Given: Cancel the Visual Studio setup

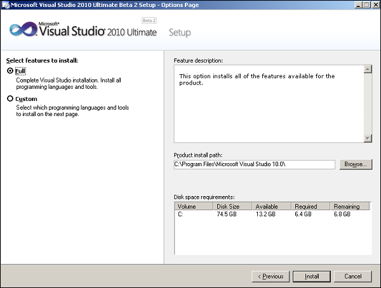Looking at the screenshot, I should pos(352,277).
